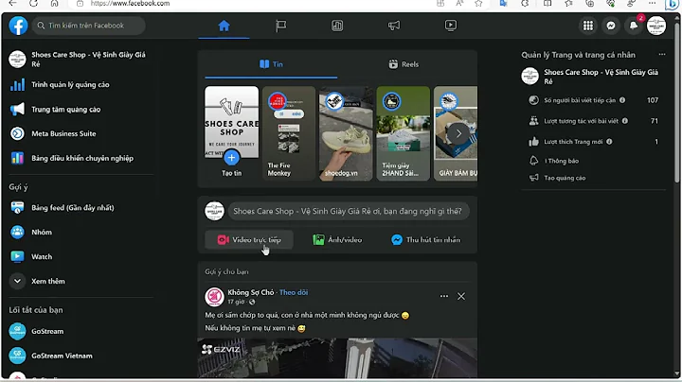682x382 pixels.
Task: Click the Tạo tin plus button
Action: (x=231, y=158)
